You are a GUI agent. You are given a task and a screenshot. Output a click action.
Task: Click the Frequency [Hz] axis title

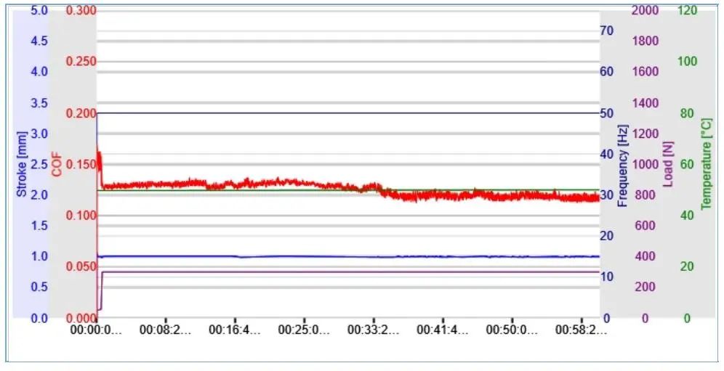click(623, 166)
